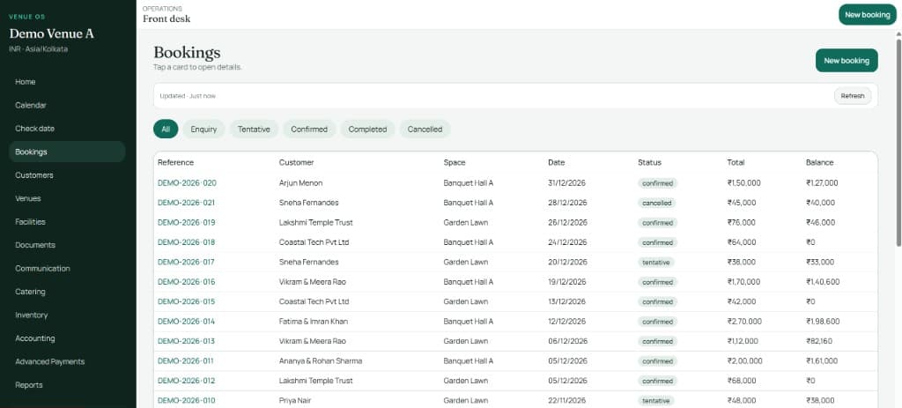The height and width of the screenshot is (408, 902).
Task: Open booking DEMO-2026-017
Action: (x=186, y=262)
